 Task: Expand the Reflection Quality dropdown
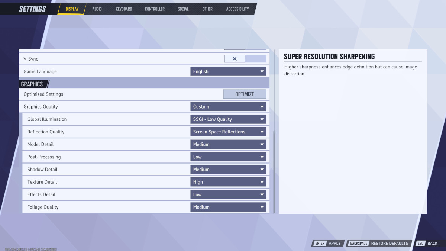tap(228, 132)
